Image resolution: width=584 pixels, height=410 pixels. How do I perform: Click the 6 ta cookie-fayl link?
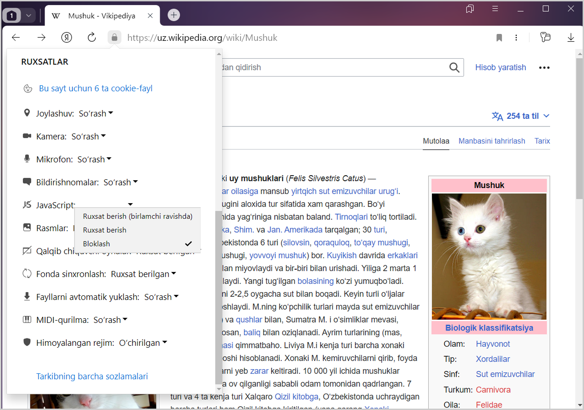click(96, 89)
